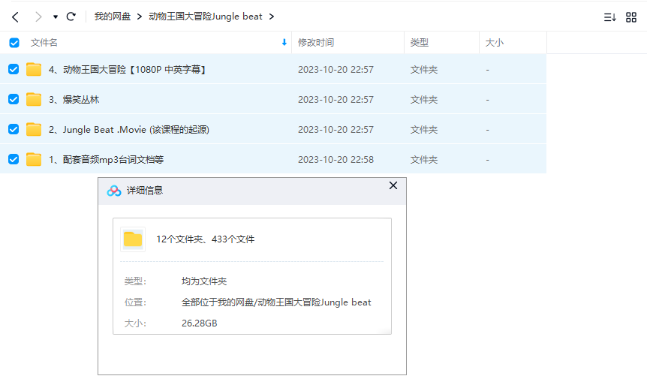The image size is (647, 391).
Task: Uncheck the 1、配套音频mp3台词文档等 checkbox
Action: click(14, 159)
